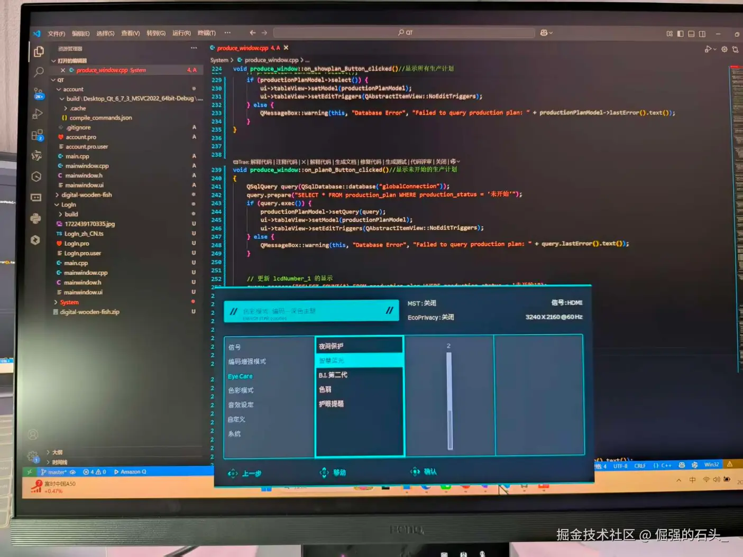This screenshot has width=743, height=557.
Task: Click the run code icon in editor toolbar
Action: pyautogui.click(x=708, y=49)
